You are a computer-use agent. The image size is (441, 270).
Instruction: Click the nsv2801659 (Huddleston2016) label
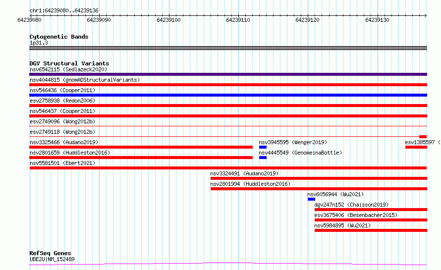(x=70, y=153)
